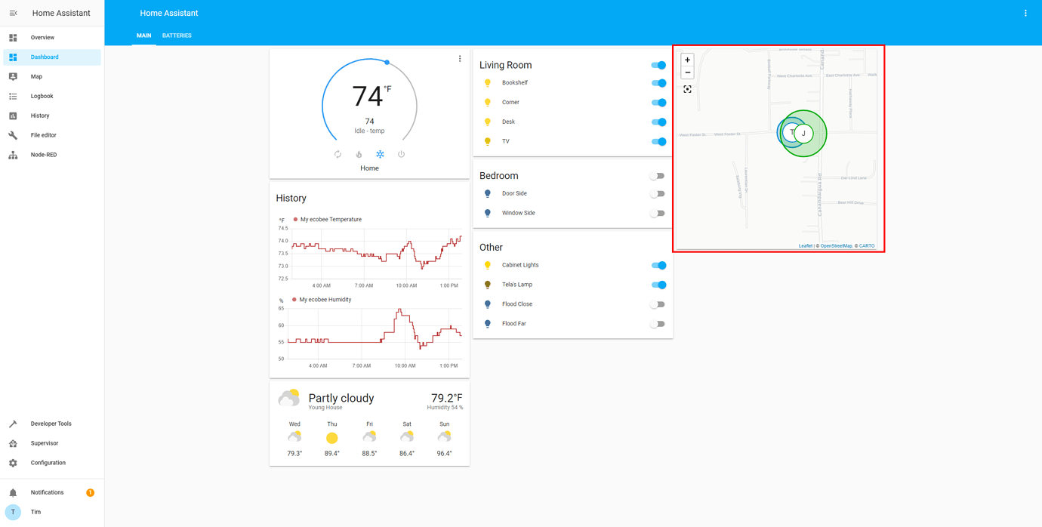Click the thermostat power icon

click(401, 153)
